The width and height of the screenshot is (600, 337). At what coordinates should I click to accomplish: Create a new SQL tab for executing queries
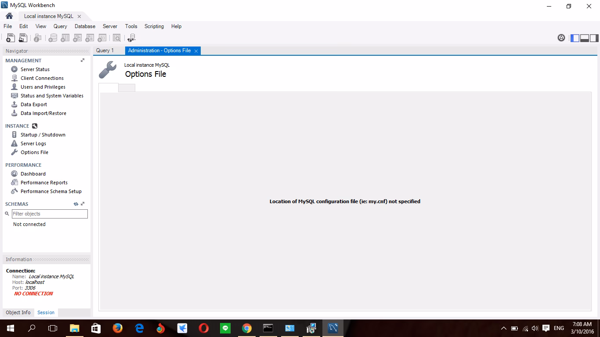(x=10, y=38)
